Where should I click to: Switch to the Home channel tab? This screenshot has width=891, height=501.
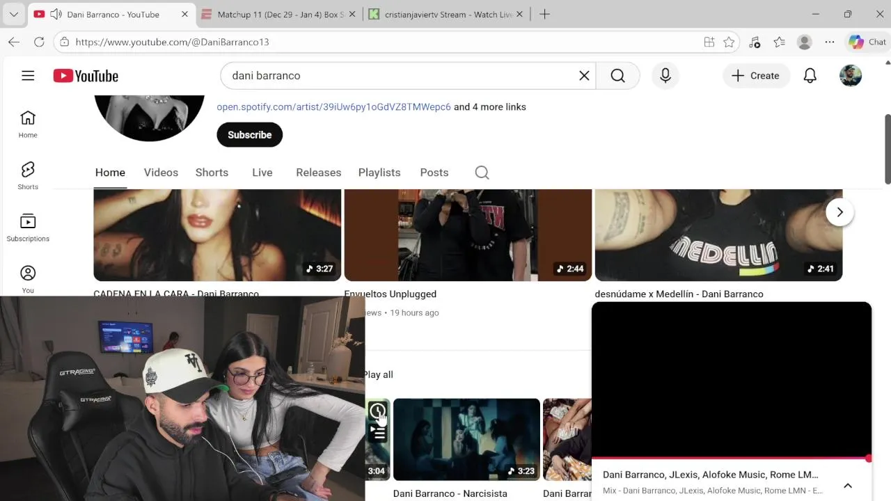point(110,173)
